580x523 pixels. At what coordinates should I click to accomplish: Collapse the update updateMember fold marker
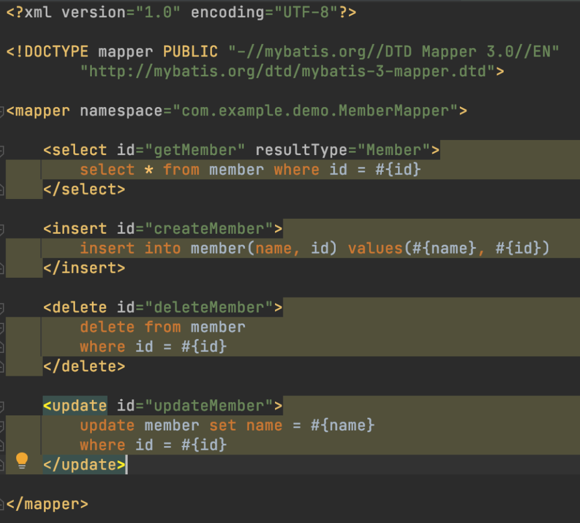(1, 406)
